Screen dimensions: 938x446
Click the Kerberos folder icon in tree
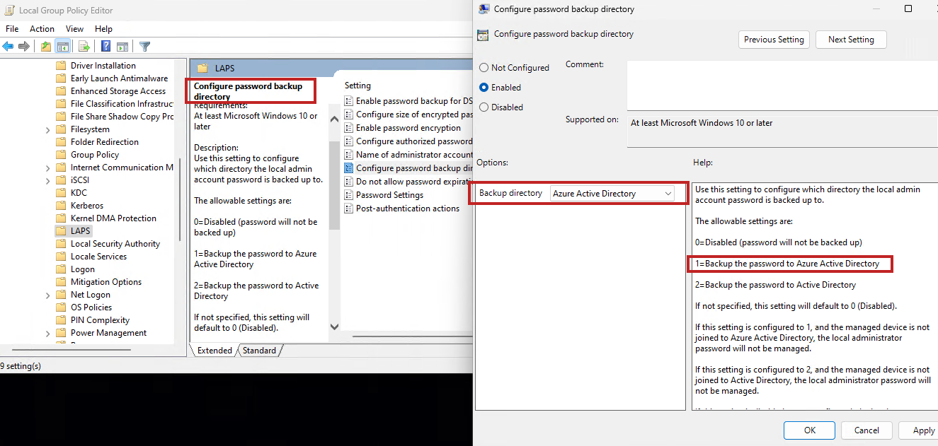[x=61, y=206]
